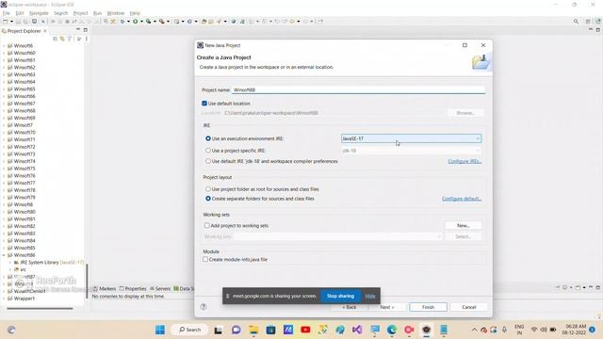Click Collapse All icon in Project Explorer
603x339 pixels.
coord(55,39)
